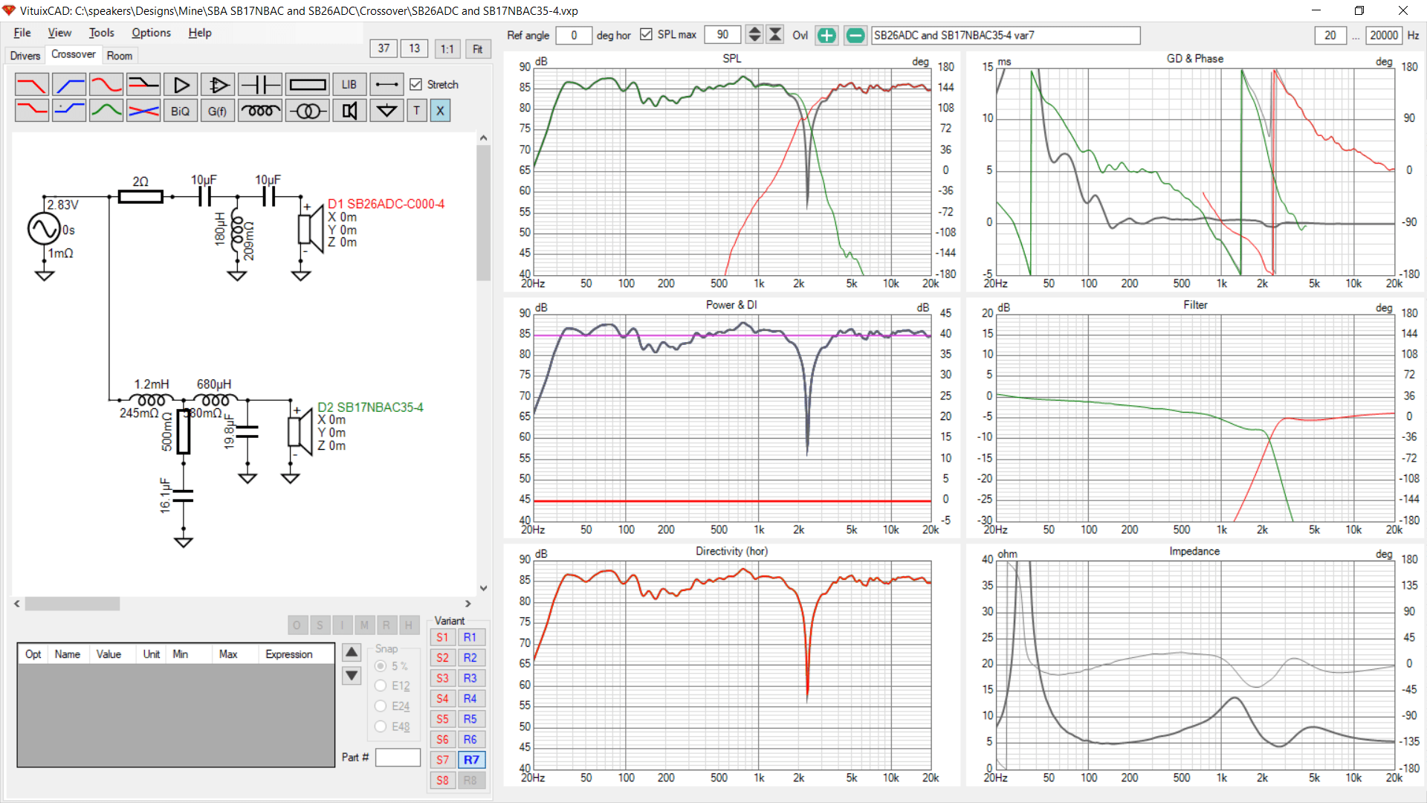Add a BiQ biquad block
The height and width of the screenshot is (803, 1427).
point(181,111)
